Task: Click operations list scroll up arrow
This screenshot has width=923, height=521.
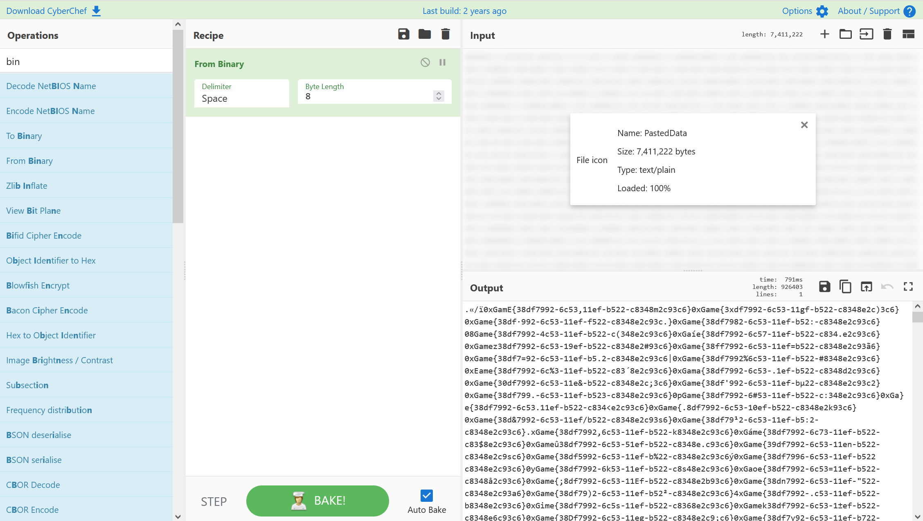Action: click(x=178, y=24)
